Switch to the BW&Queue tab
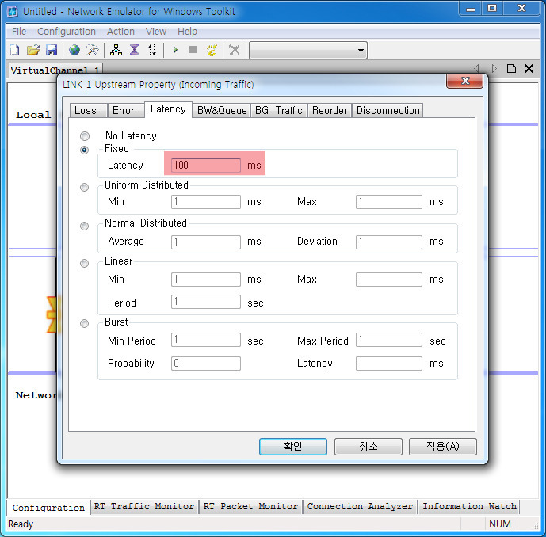This screenshot has height=537, width=546. tap(222, 110)
